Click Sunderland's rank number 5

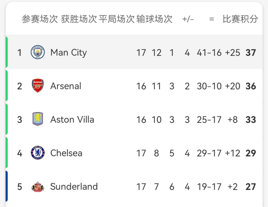(x=20, y=187)
